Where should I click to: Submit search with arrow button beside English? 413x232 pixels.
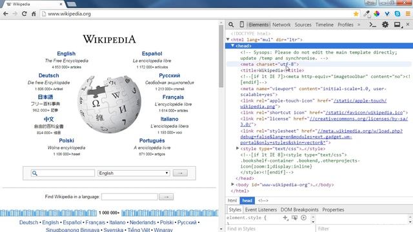[x=180, y=173]
